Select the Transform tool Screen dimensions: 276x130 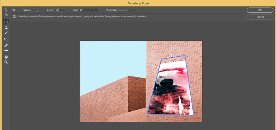tap(6, 39)
